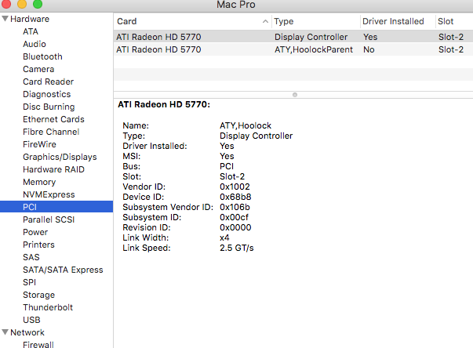Select Audio in the sidebar

(35, 44)
